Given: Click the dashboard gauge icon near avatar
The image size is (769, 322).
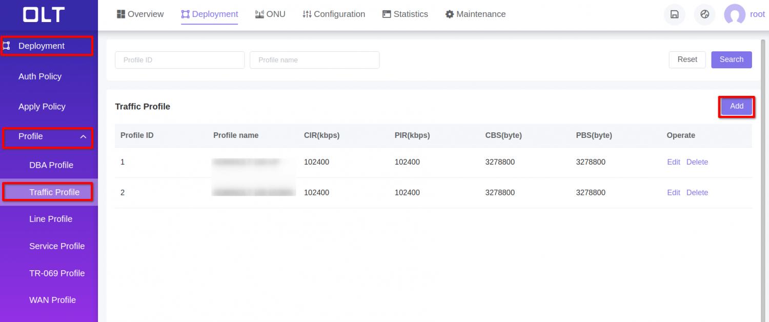Looking at the screenshot, I should click(704, 15).
